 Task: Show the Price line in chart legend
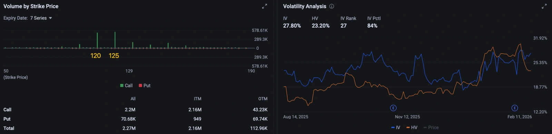(x=431, y=127)
